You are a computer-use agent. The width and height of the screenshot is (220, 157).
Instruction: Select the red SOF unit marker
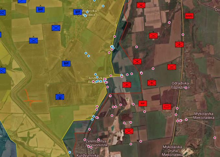[143, 103]
